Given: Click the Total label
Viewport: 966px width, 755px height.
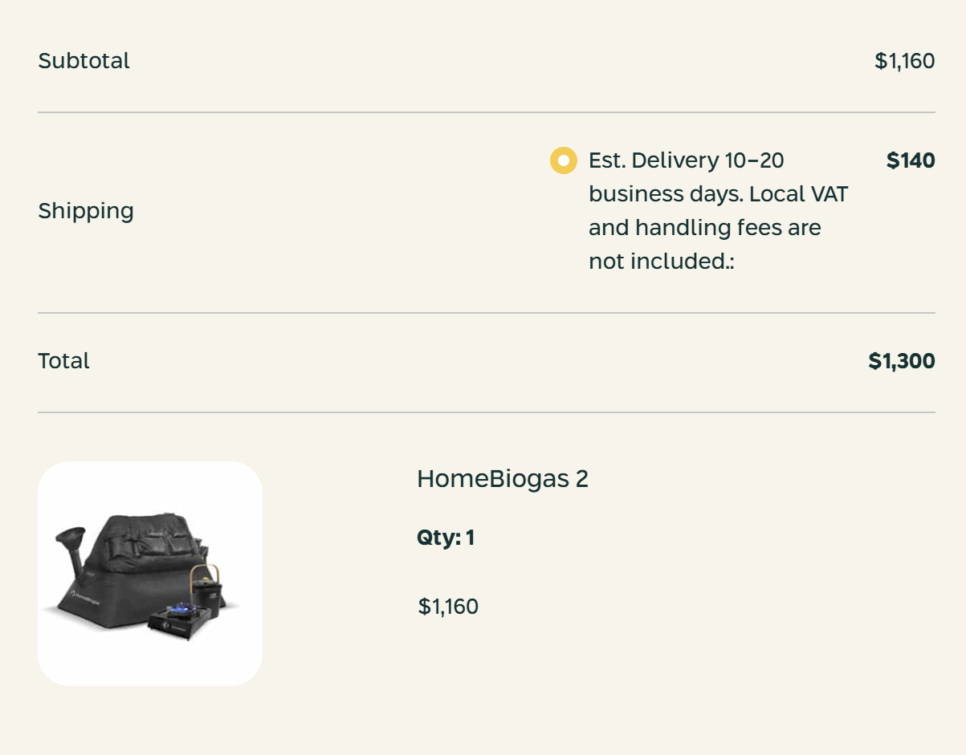Looking at the screenshot, I should point(63,361).
